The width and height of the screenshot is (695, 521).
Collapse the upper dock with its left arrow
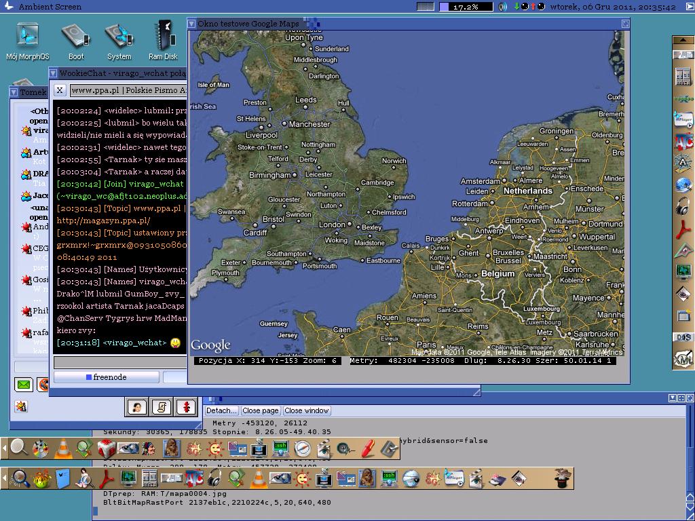[x=5, y=449]
